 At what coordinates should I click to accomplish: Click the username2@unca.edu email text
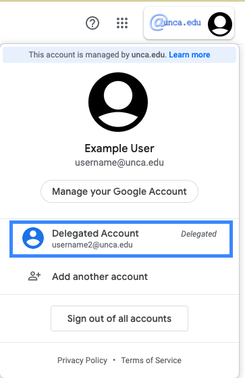click(92, 245)
